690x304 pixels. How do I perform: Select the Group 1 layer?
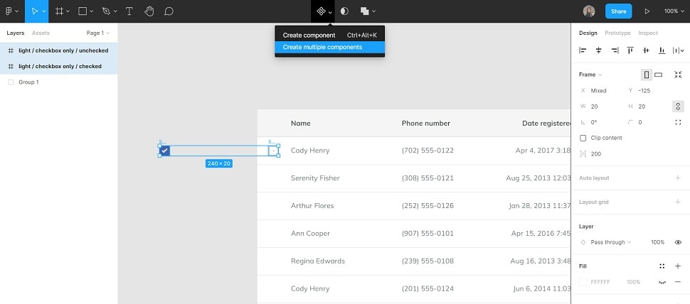click(58, 82)
